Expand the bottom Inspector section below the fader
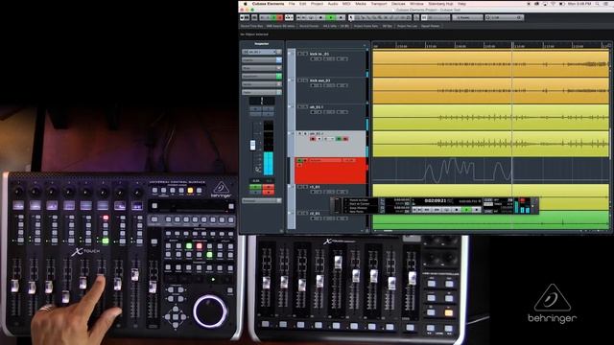 pos(262,200)
